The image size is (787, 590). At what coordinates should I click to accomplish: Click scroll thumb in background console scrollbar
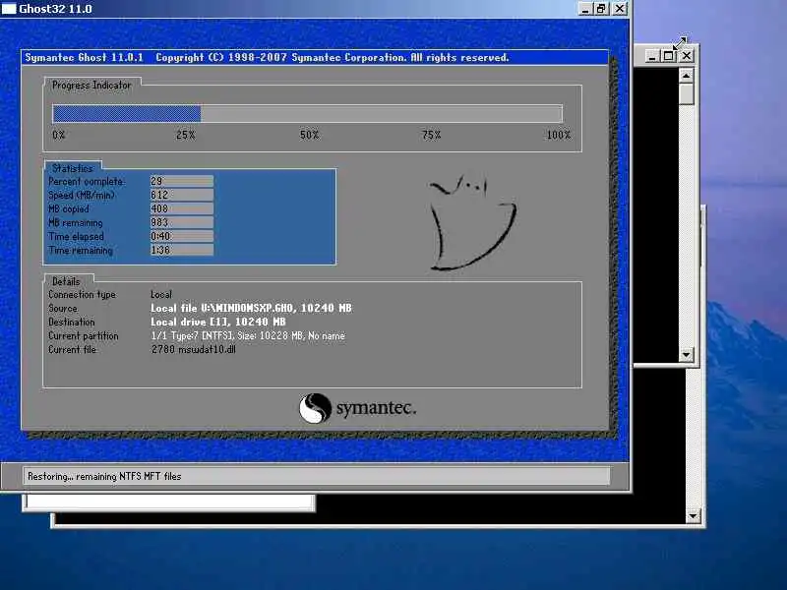click(686, 94)
